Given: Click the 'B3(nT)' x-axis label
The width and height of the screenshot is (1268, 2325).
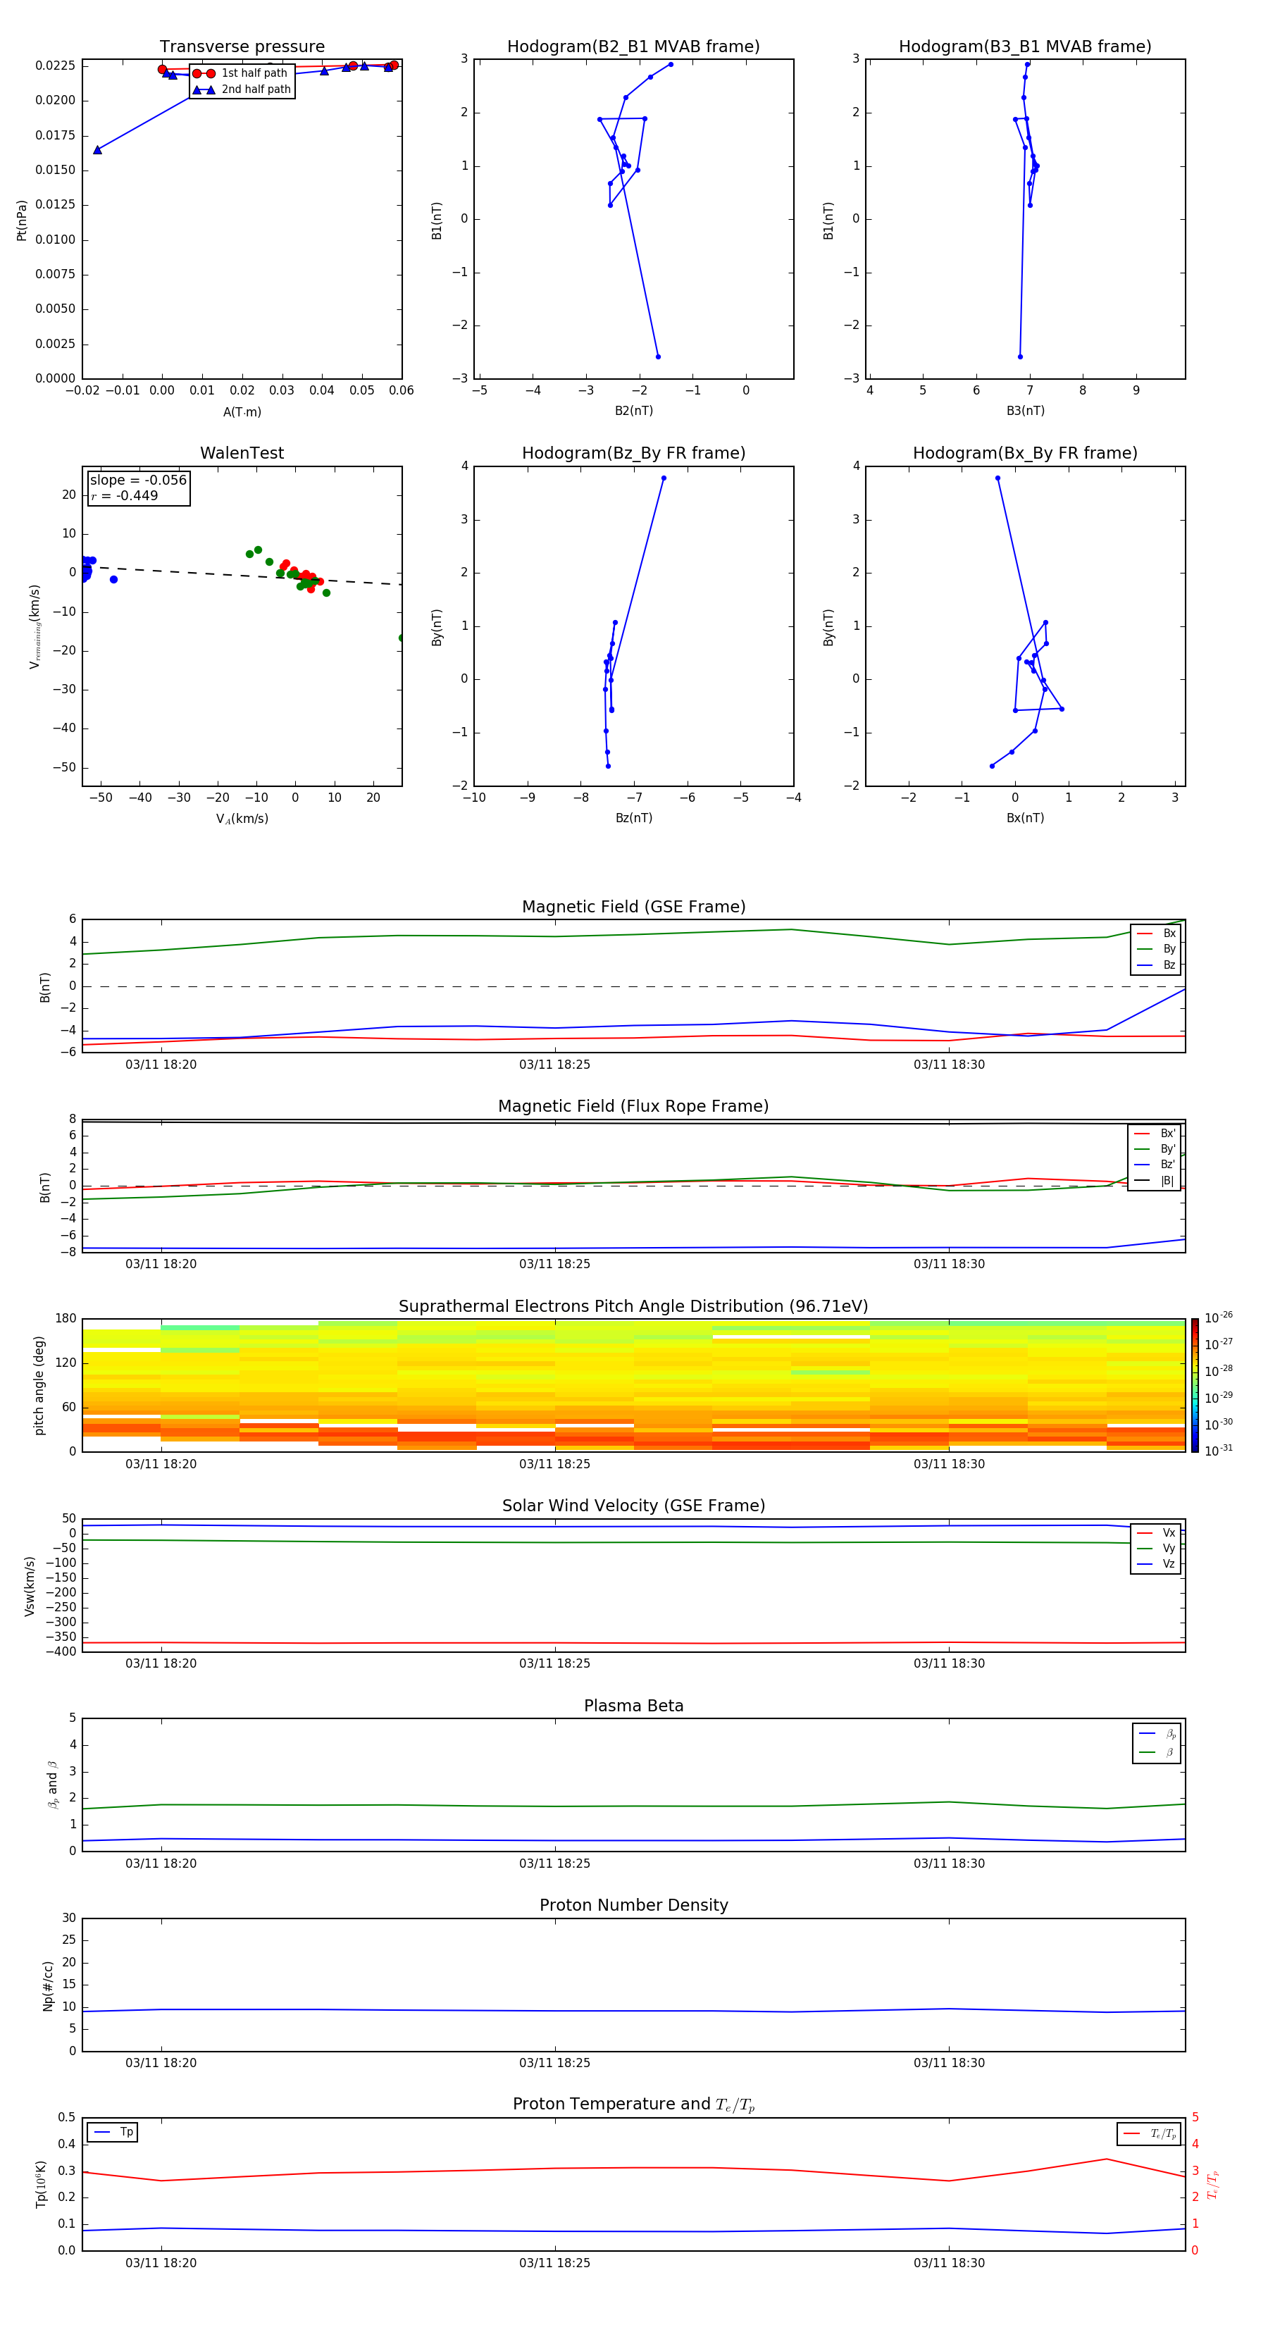Looking at the screenshot, I should (1025, 411).
